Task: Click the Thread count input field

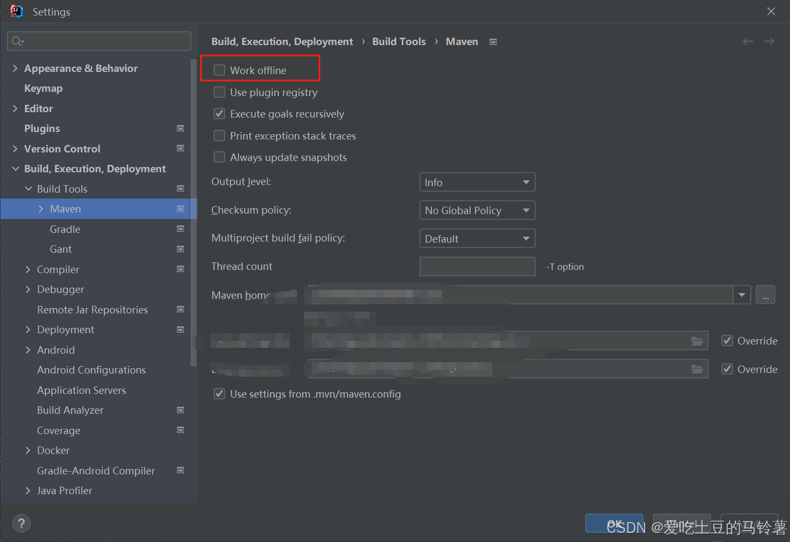Action: [x=477, y=266]
